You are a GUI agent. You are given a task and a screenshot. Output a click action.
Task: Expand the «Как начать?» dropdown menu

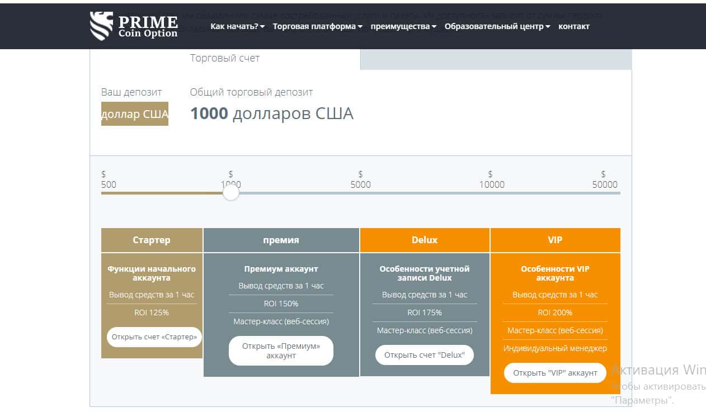tap(237, 26)
